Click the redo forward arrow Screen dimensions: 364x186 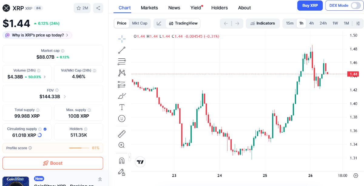[237, 23]
